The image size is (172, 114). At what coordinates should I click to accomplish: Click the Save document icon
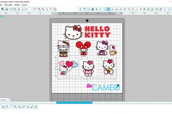tap(2, 9)
